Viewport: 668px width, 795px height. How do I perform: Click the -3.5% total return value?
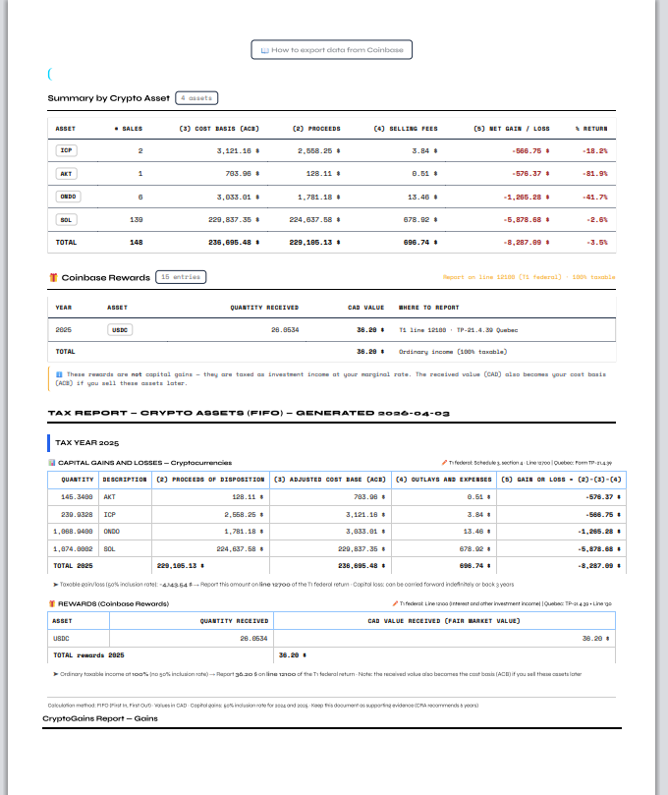tap(597, 243)
